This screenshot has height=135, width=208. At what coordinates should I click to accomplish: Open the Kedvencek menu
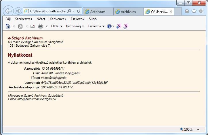58,19
